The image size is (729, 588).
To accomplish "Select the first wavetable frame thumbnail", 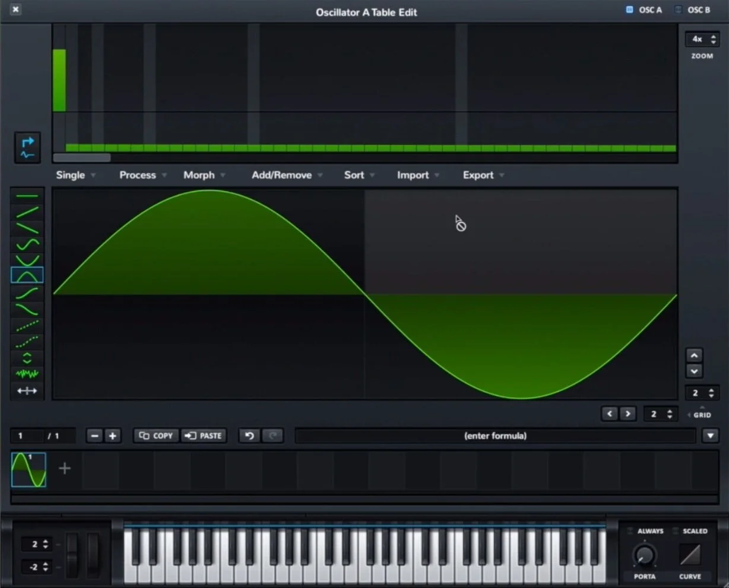I will click(28, 468).
